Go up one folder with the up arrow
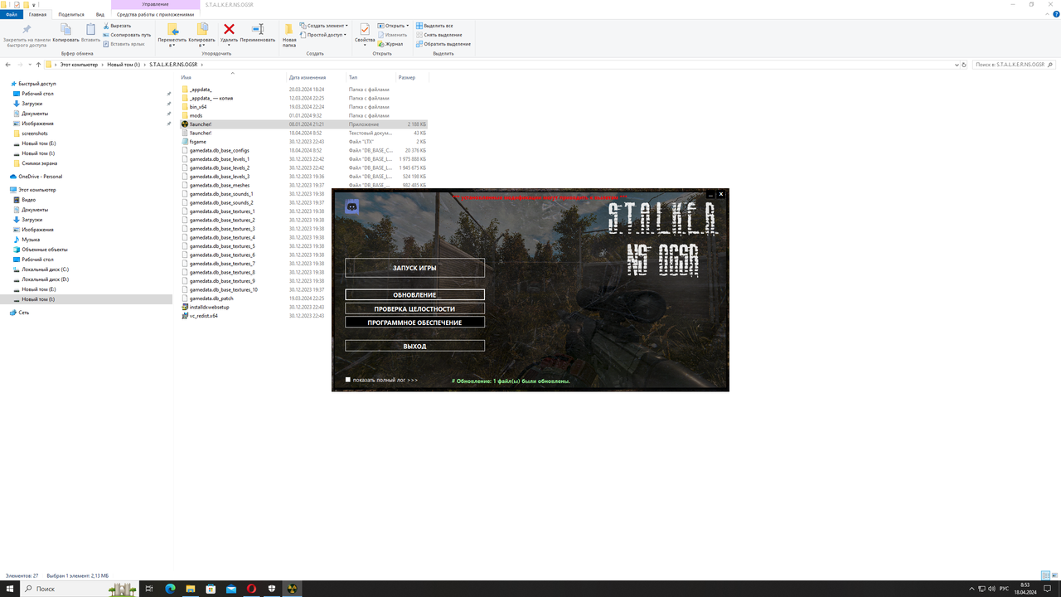This screenshot has width=1061, height=597. pyautogui.click(x=38, y=65)
